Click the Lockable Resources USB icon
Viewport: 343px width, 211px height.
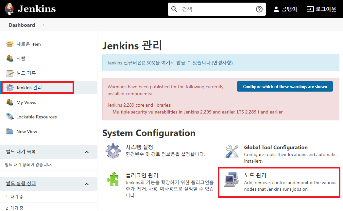[x=9, y=117]
